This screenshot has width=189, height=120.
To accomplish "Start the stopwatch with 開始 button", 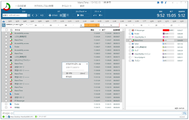I will [x=81, y=15].
